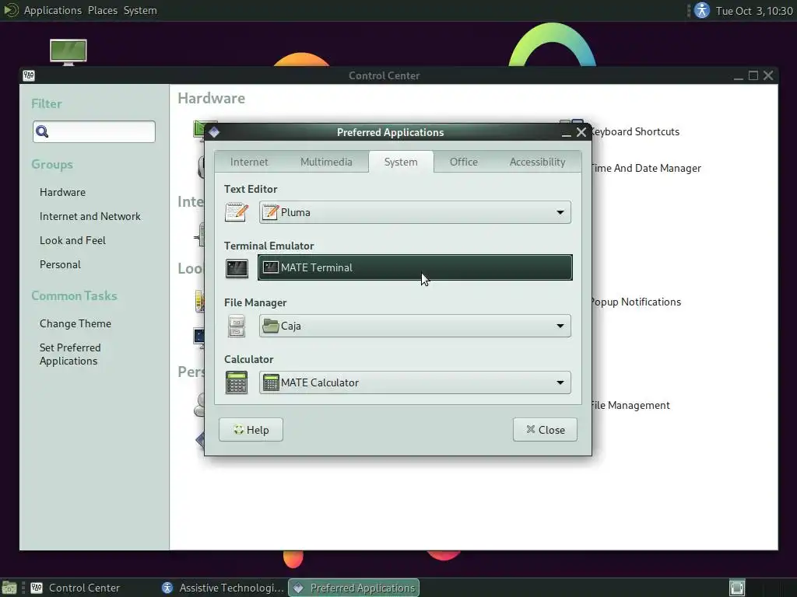Click the Close button in dialog

[545, 430]
